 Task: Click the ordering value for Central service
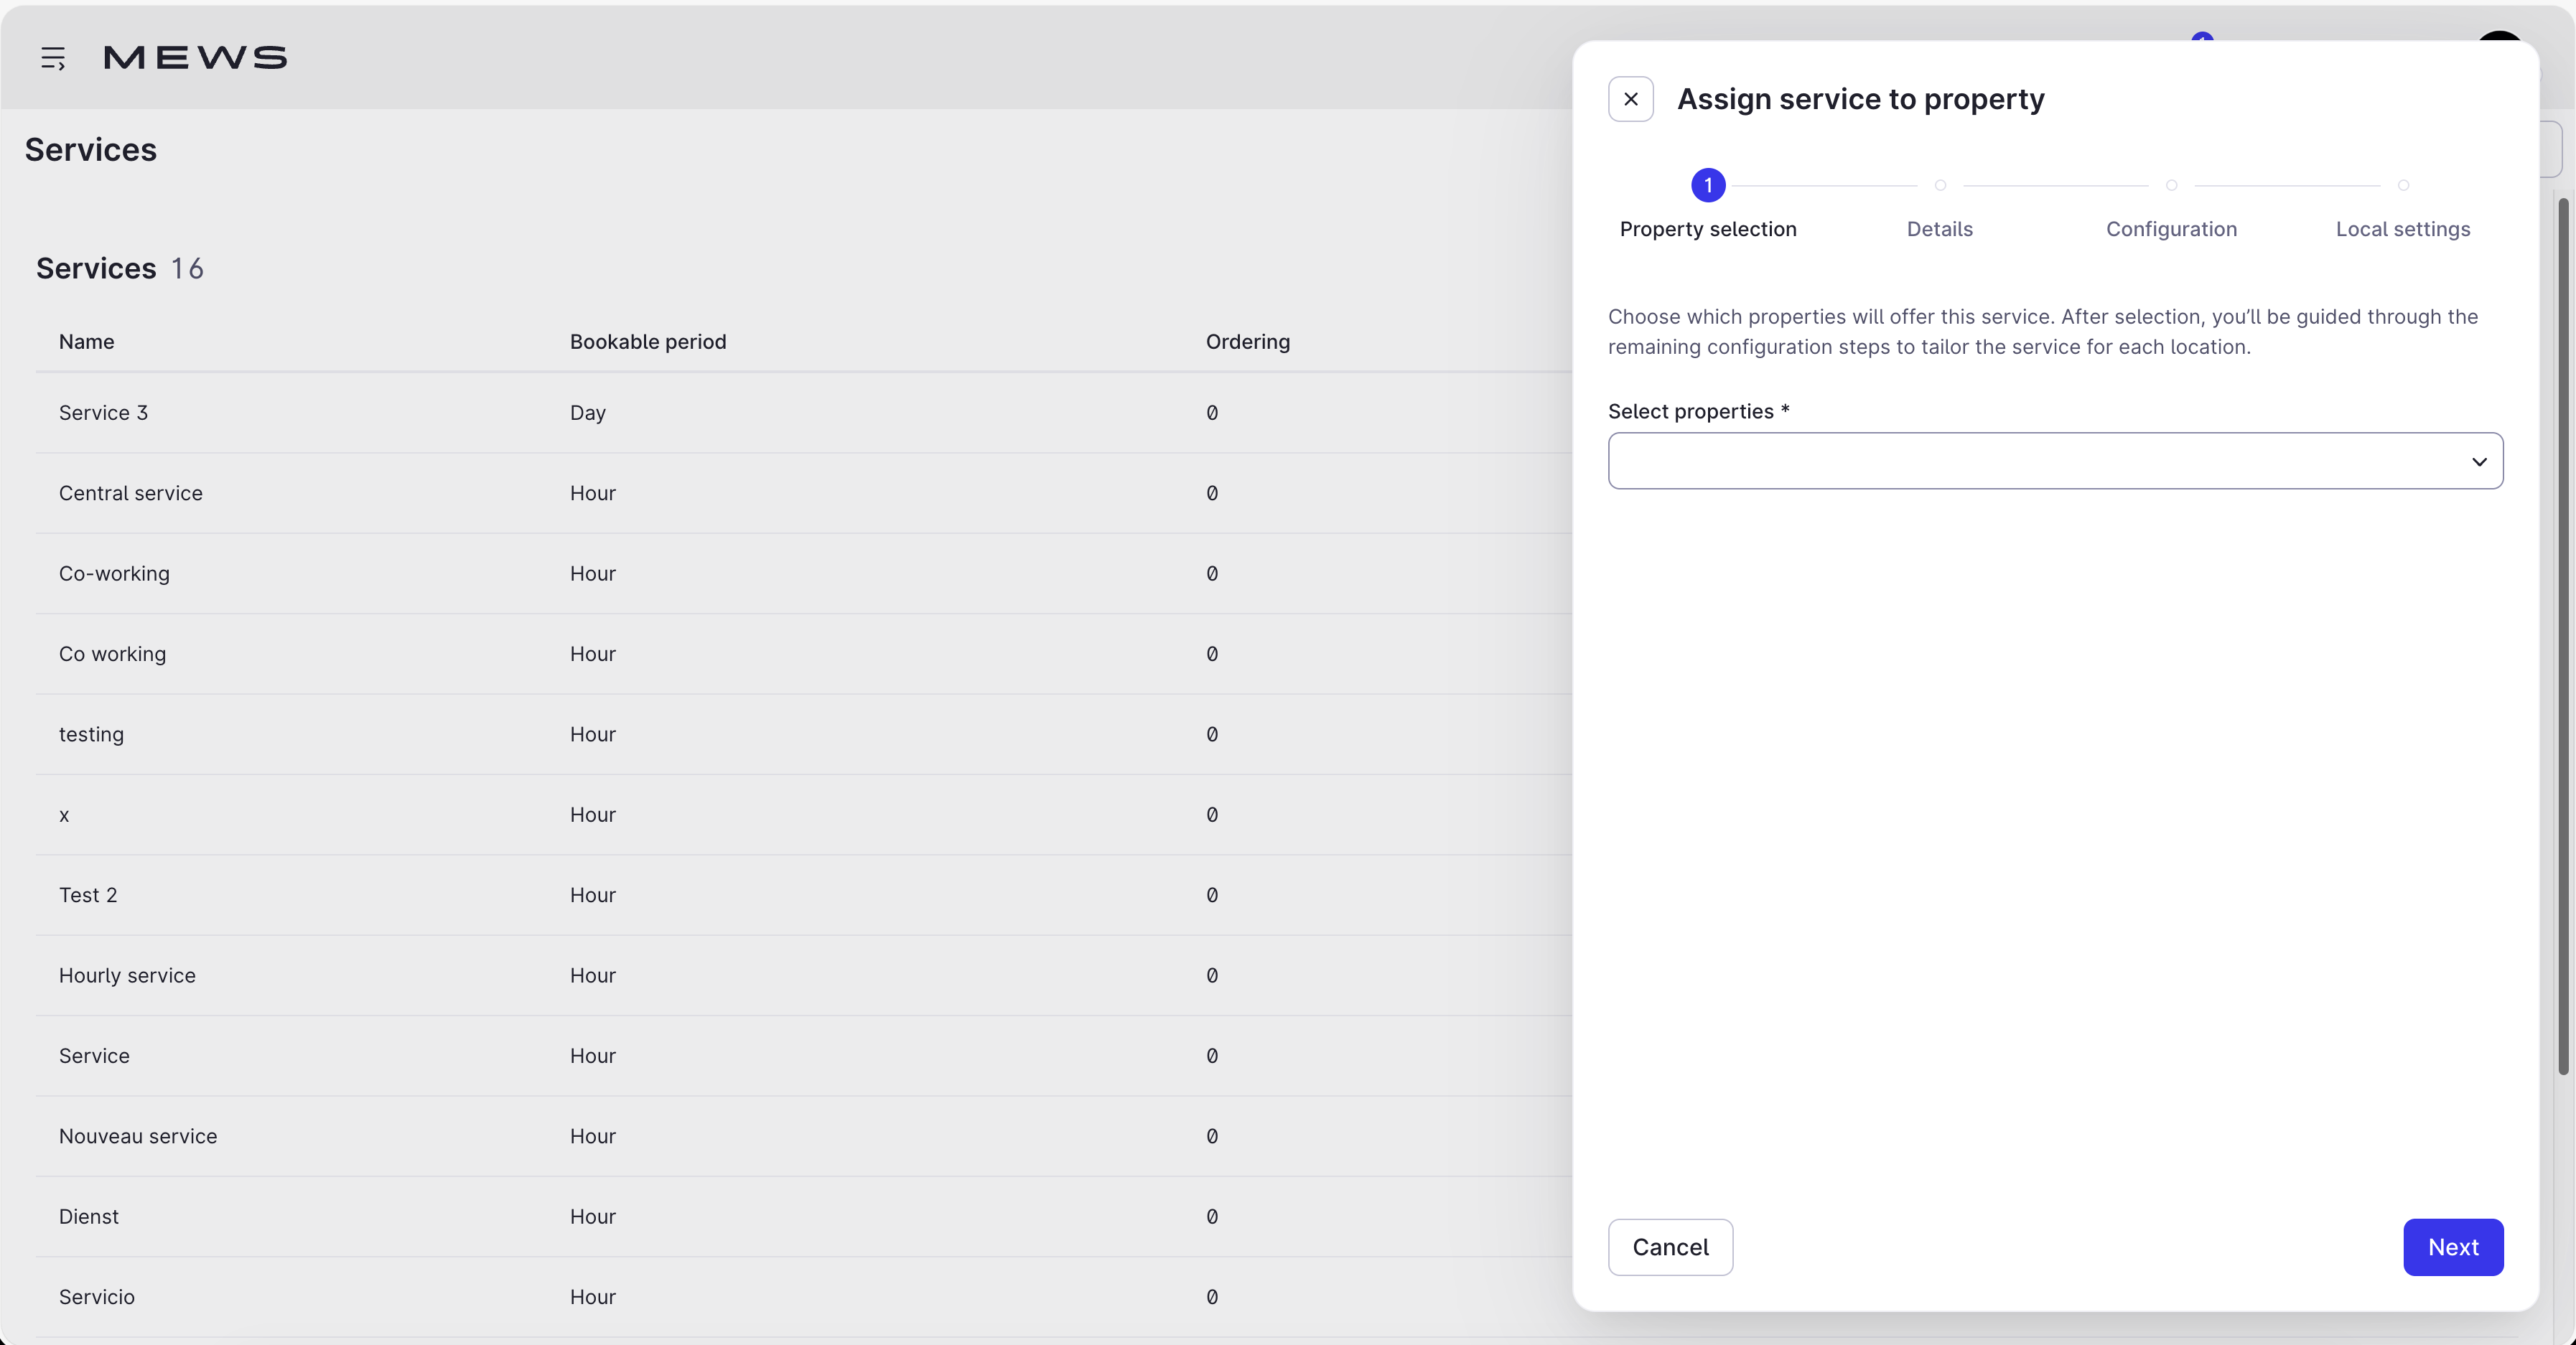click(x=1211, y=493)
